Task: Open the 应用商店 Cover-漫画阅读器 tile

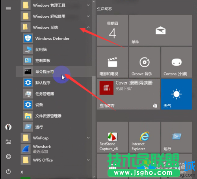Action: coord(128,94)
